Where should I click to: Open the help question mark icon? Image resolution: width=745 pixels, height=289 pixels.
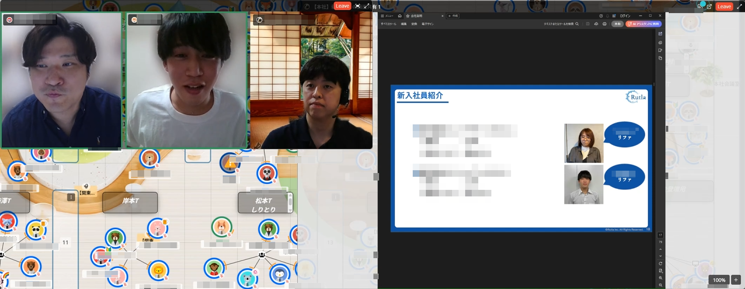click(x=601, y=16)
